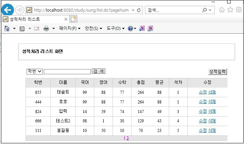244x144 pixels.
Task: Click 삭제 link for 호호 row
Action: [x=212, y=102]
